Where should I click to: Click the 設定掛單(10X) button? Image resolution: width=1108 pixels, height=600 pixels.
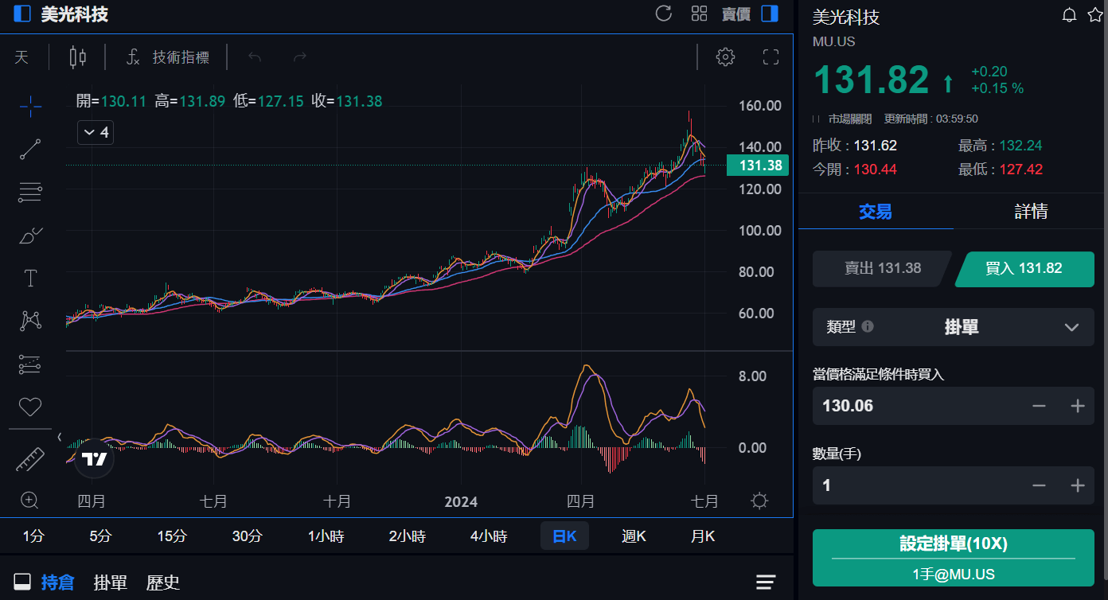point(953,544)
